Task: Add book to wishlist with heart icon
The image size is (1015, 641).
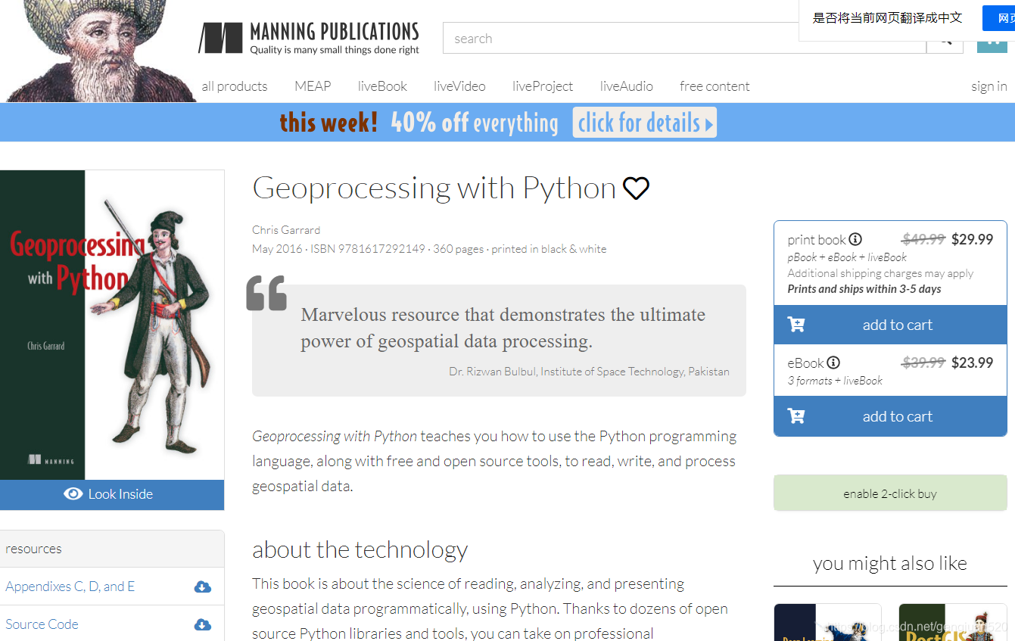Action: pos(636,188)
